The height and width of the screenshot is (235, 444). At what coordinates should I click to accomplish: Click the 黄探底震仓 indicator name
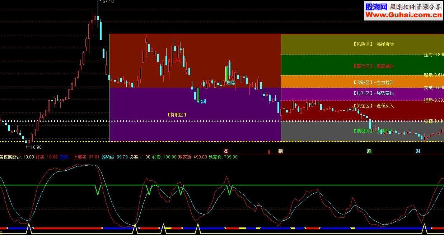coord(10,157)
